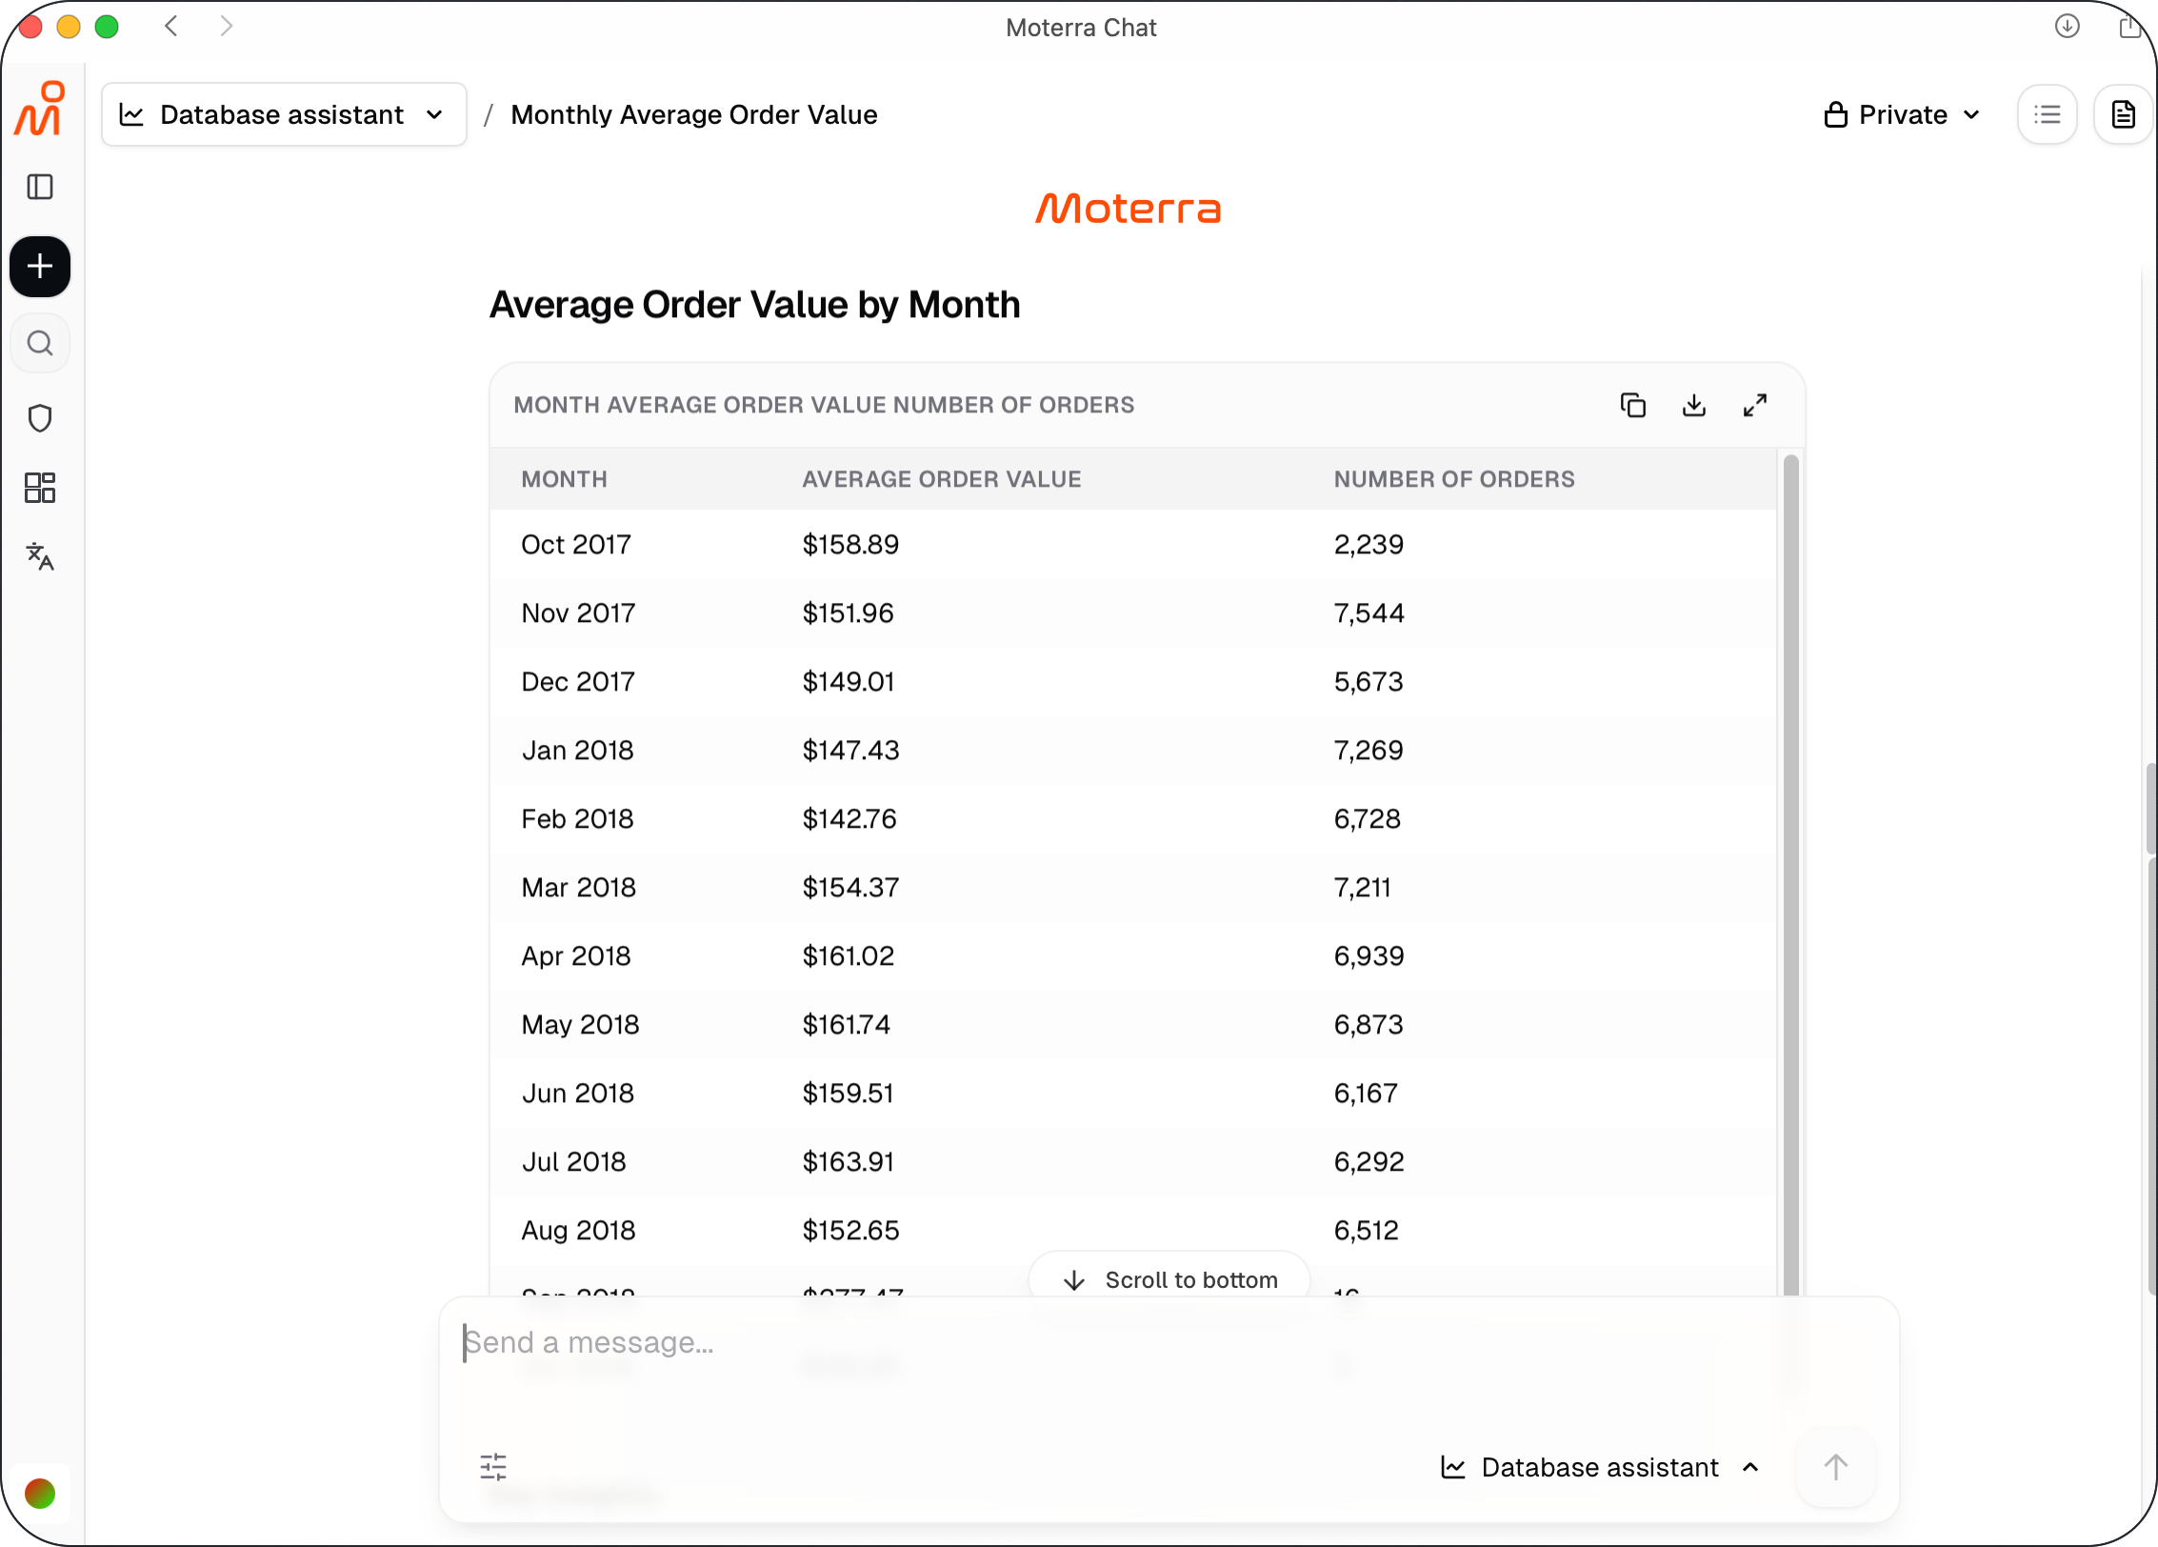
Task: Click the Scroll to bottom button
Action: pos(1169,1280)
